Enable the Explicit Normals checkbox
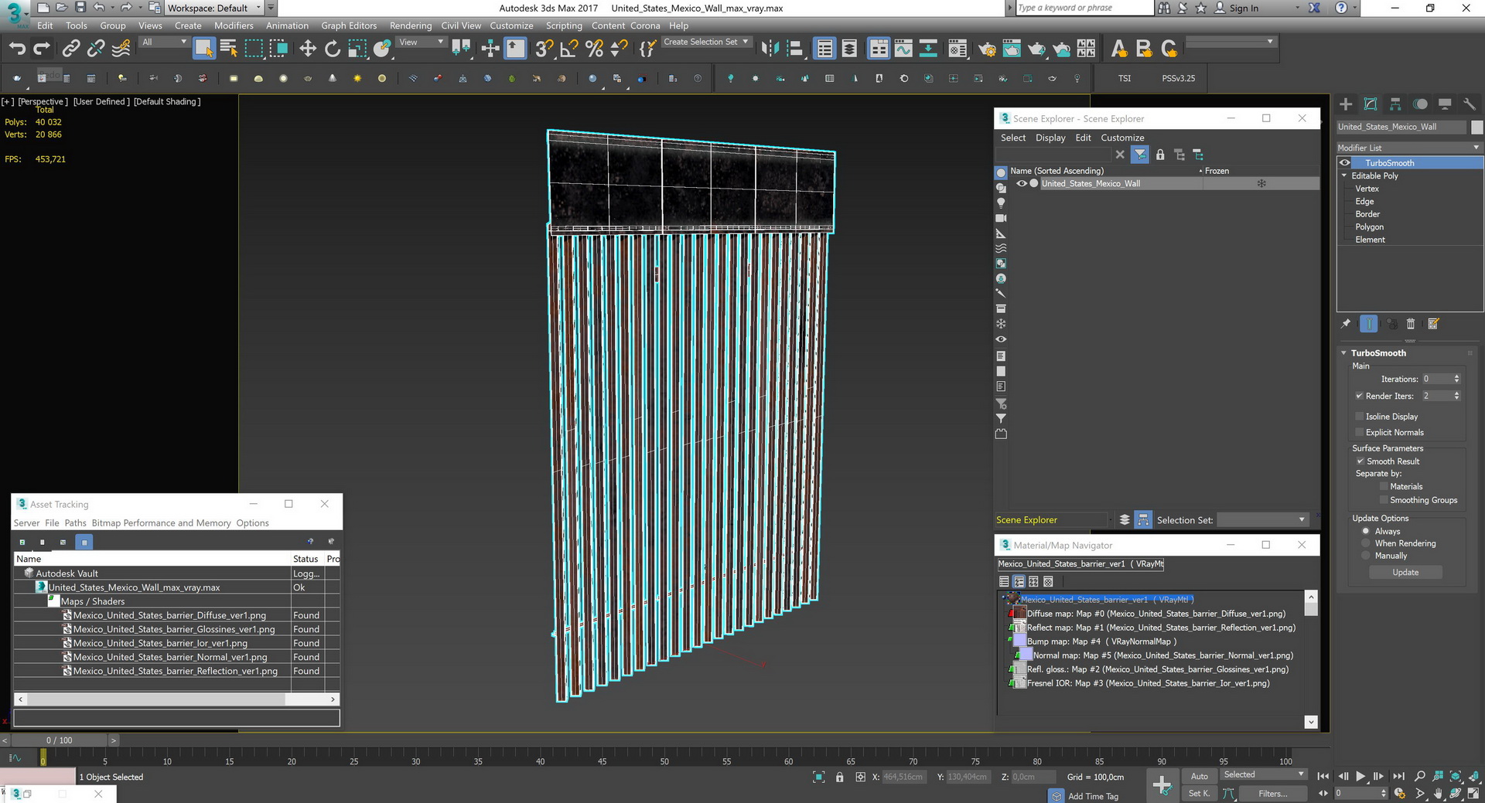The height and width of the screenshot is (803, 1485). pyautogui.click(x=1360, y=433)
